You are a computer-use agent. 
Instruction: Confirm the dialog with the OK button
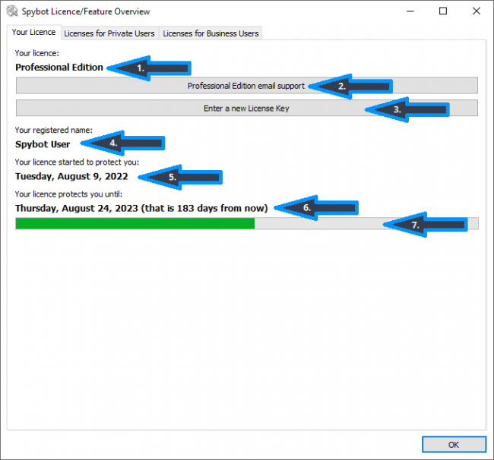(454, 445)
